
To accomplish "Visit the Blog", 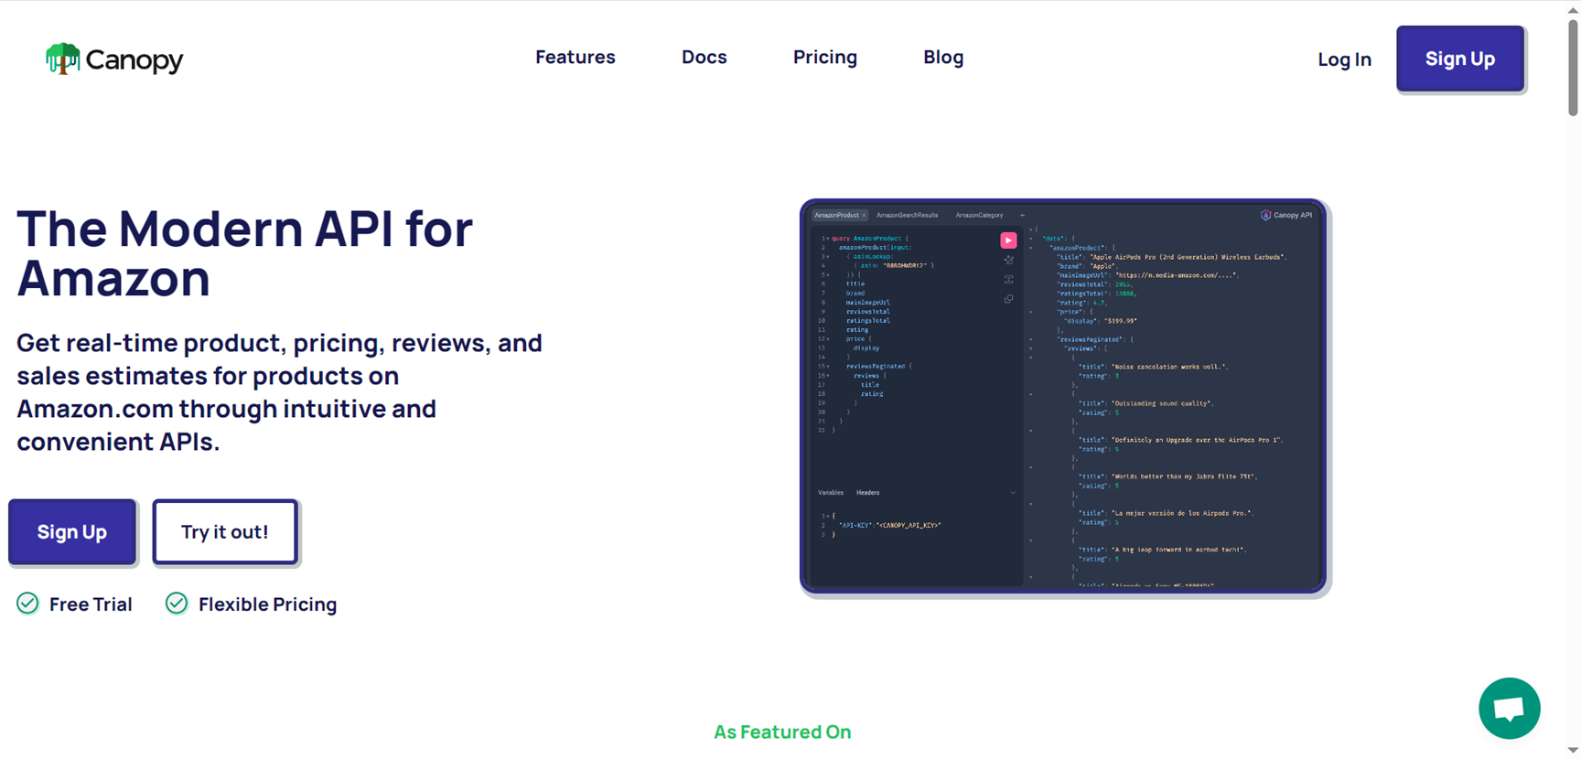I will [x=943, y=57].
